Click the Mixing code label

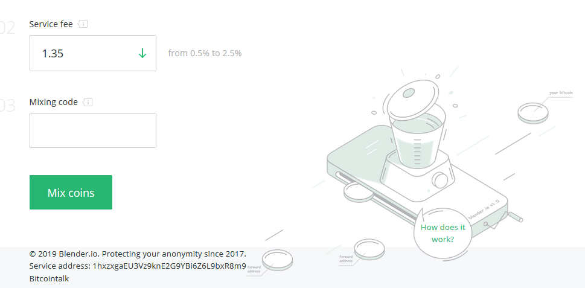point(54,102)
